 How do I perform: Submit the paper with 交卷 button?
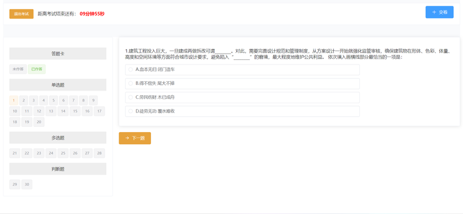click(x=439, y=12)
